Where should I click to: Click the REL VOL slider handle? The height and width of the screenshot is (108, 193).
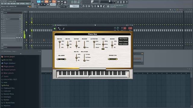[76, 58]
